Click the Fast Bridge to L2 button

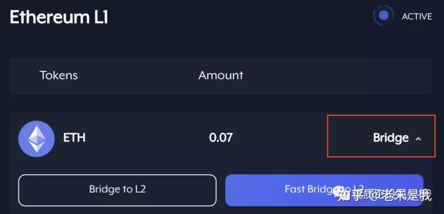(x=324, y=190)
